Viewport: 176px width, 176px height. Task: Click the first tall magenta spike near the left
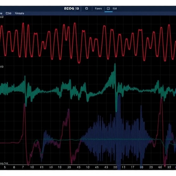24,104
